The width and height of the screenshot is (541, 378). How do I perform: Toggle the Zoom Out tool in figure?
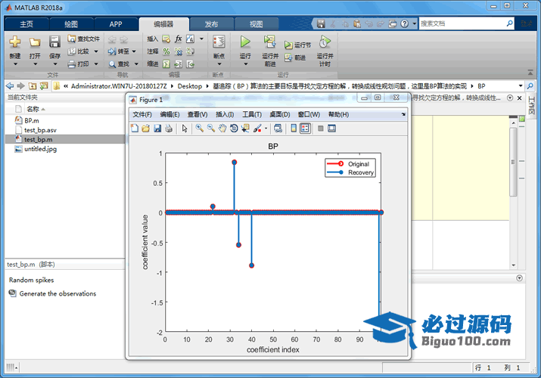[x=211, y=129]
